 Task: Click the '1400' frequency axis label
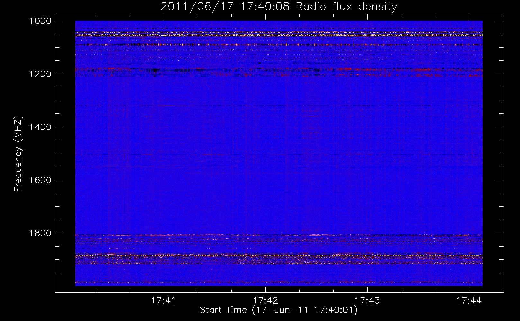(40, 127)
